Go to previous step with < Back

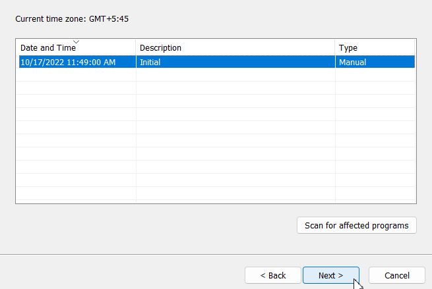pyautogui.click(x=273, y=275)
